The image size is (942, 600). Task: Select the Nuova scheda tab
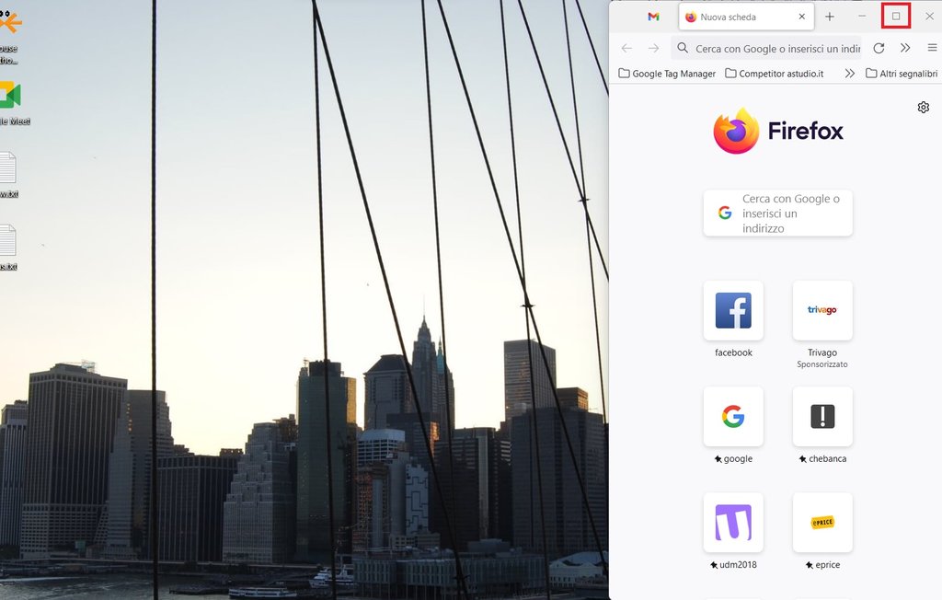click(x=736, y=17)
